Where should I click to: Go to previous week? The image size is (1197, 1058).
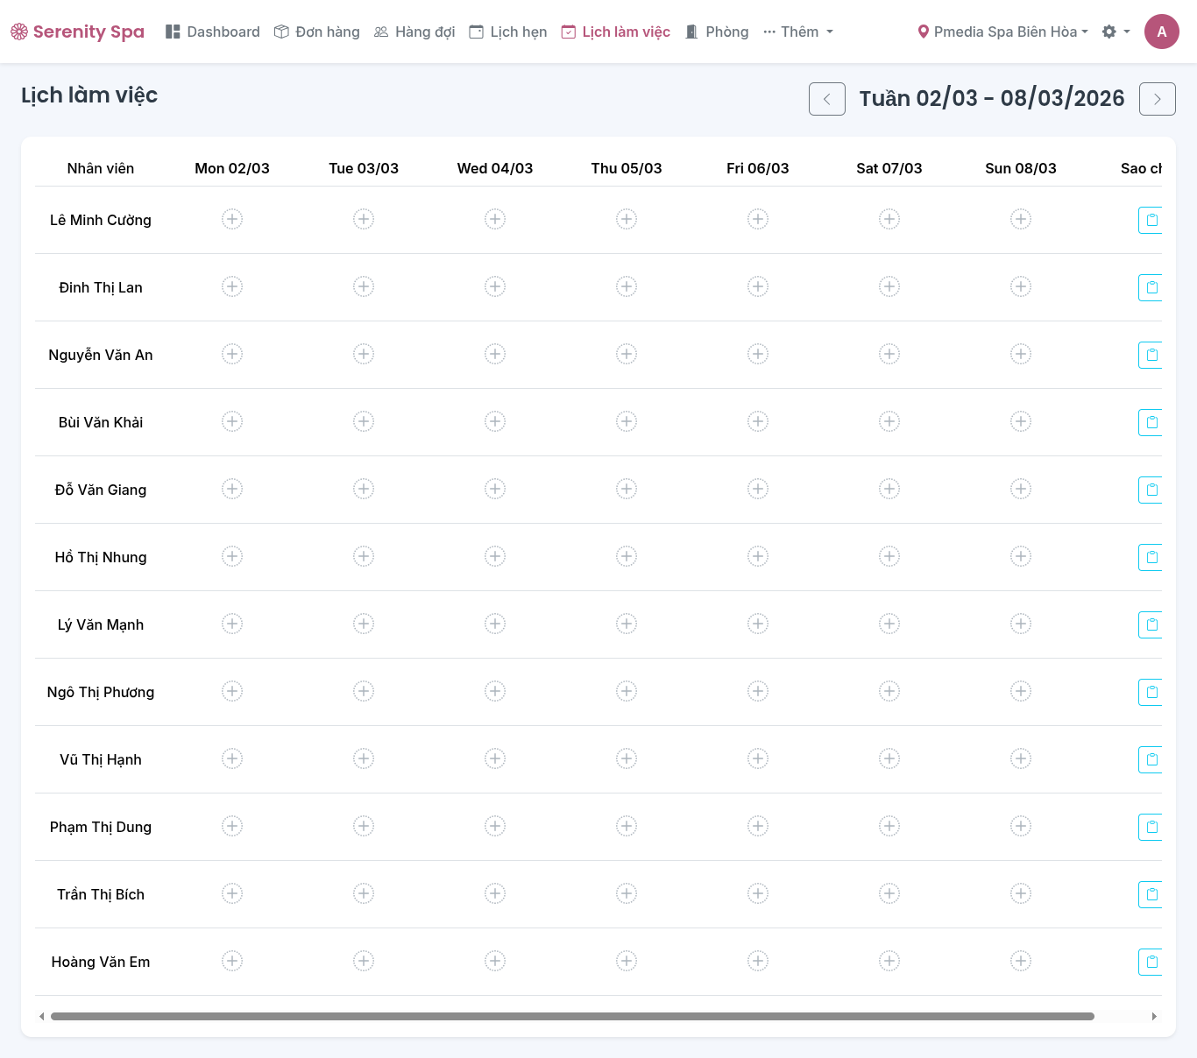826,99
